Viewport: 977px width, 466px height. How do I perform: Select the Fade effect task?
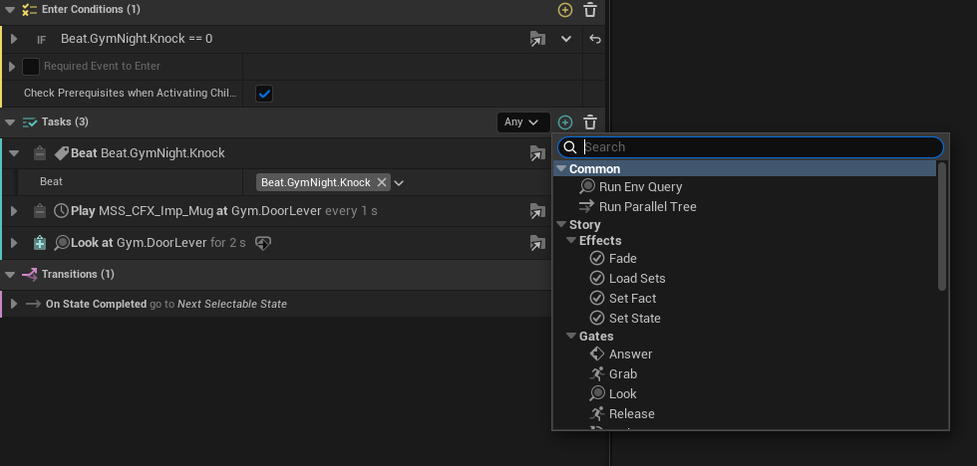coord(622,258)
